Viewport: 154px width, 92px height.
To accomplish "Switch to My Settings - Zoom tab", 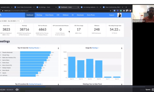I will click(x=46, y=7).
